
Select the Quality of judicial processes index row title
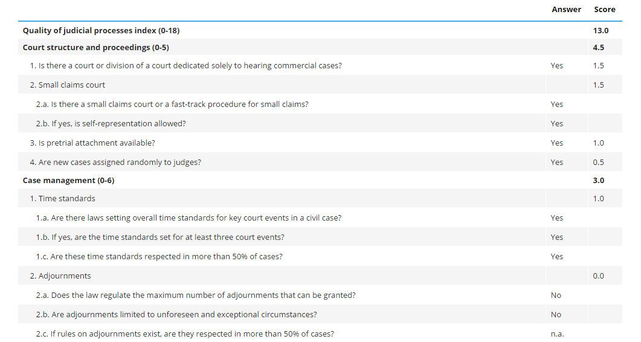[101, 30]
